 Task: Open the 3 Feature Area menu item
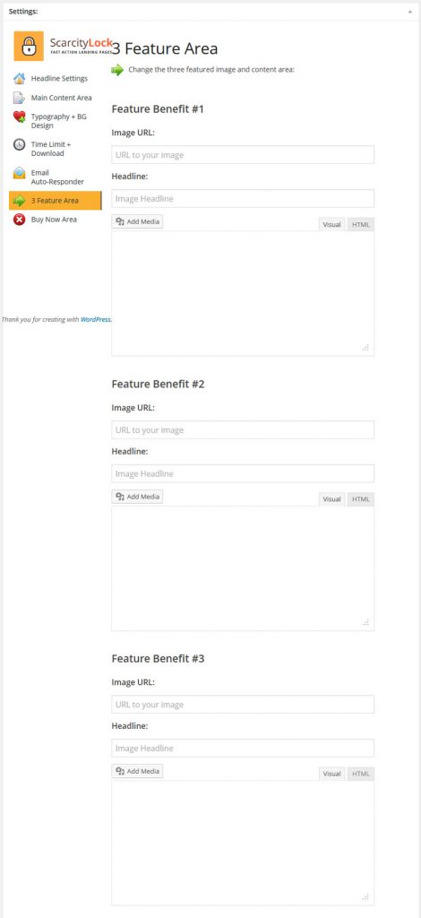(55, 200)
